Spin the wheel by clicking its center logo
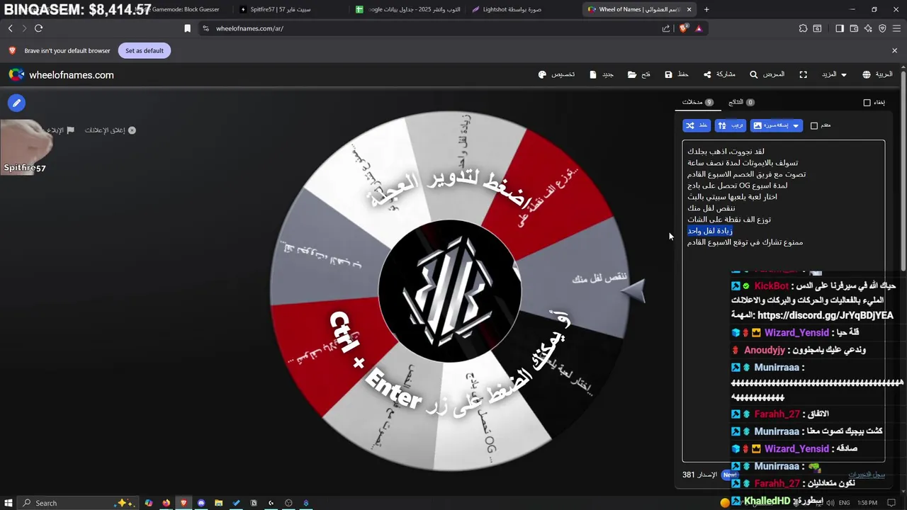907x510 pixels. click(x=450, y=291)
